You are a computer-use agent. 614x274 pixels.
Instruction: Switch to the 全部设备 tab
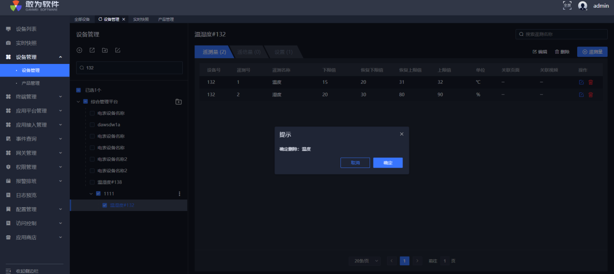tap(82, 19)
